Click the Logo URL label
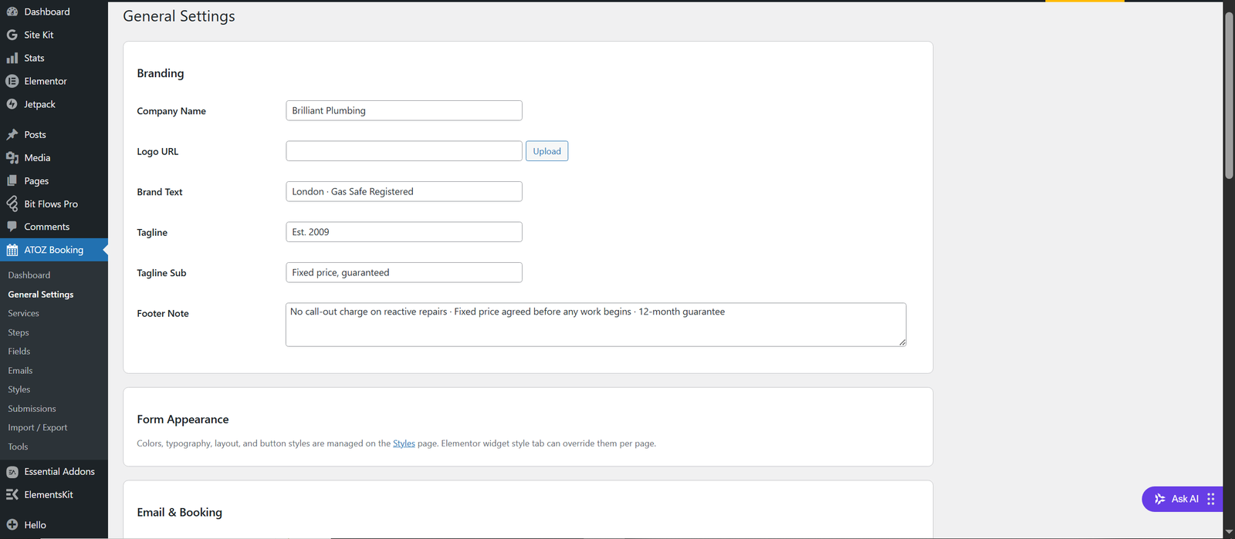Screen dimensions: 1235x539 tap(157, 152)
